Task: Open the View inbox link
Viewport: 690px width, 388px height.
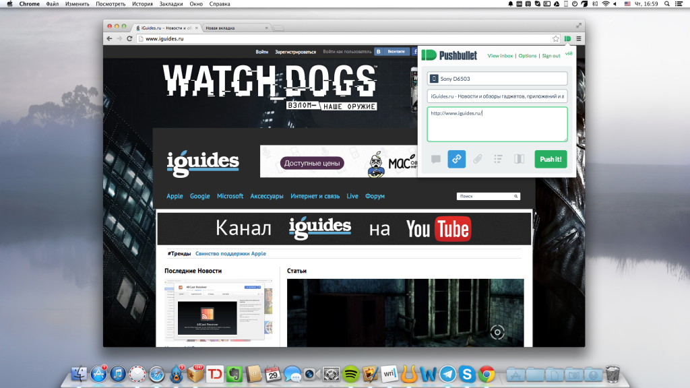Action: coord(500,56)
